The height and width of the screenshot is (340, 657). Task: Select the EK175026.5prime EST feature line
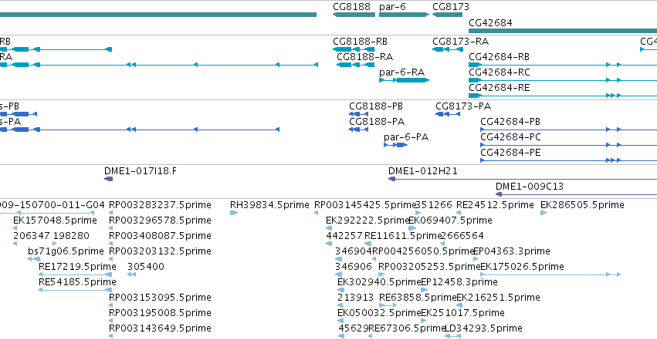550,274
